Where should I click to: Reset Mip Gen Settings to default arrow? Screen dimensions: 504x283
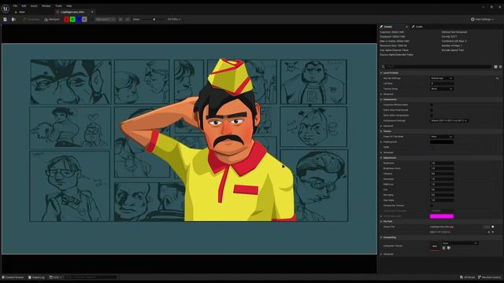(497, 79)
